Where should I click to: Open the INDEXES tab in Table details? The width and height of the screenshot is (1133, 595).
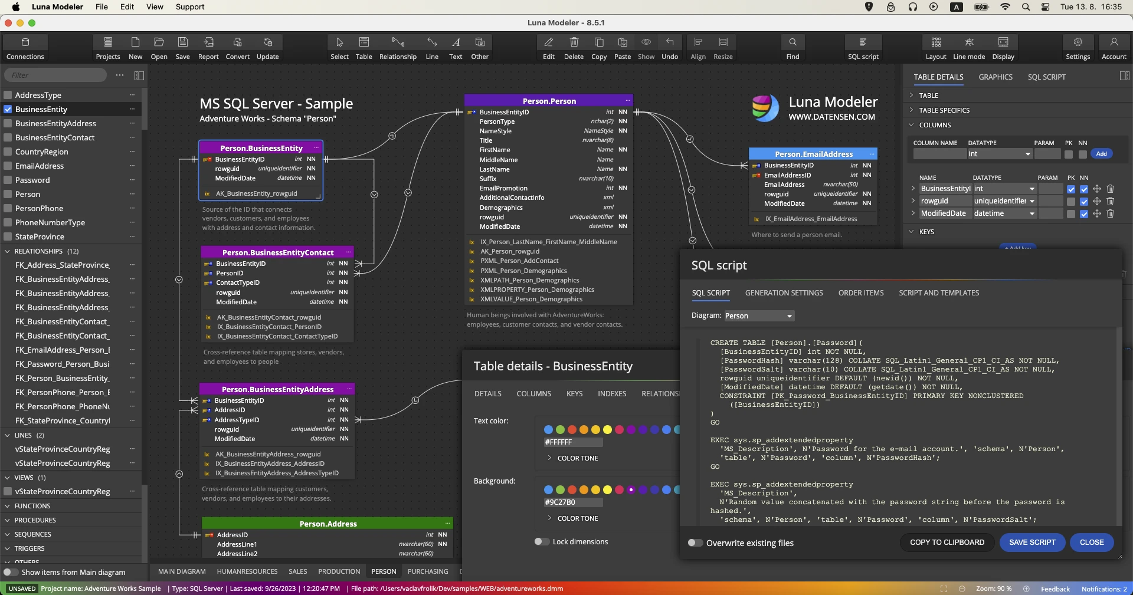[x=612, y=394]
